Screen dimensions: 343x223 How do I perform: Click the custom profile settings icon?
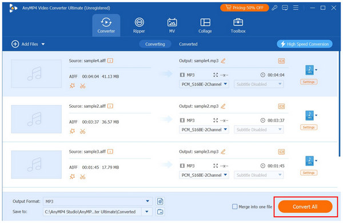(160, 201)
